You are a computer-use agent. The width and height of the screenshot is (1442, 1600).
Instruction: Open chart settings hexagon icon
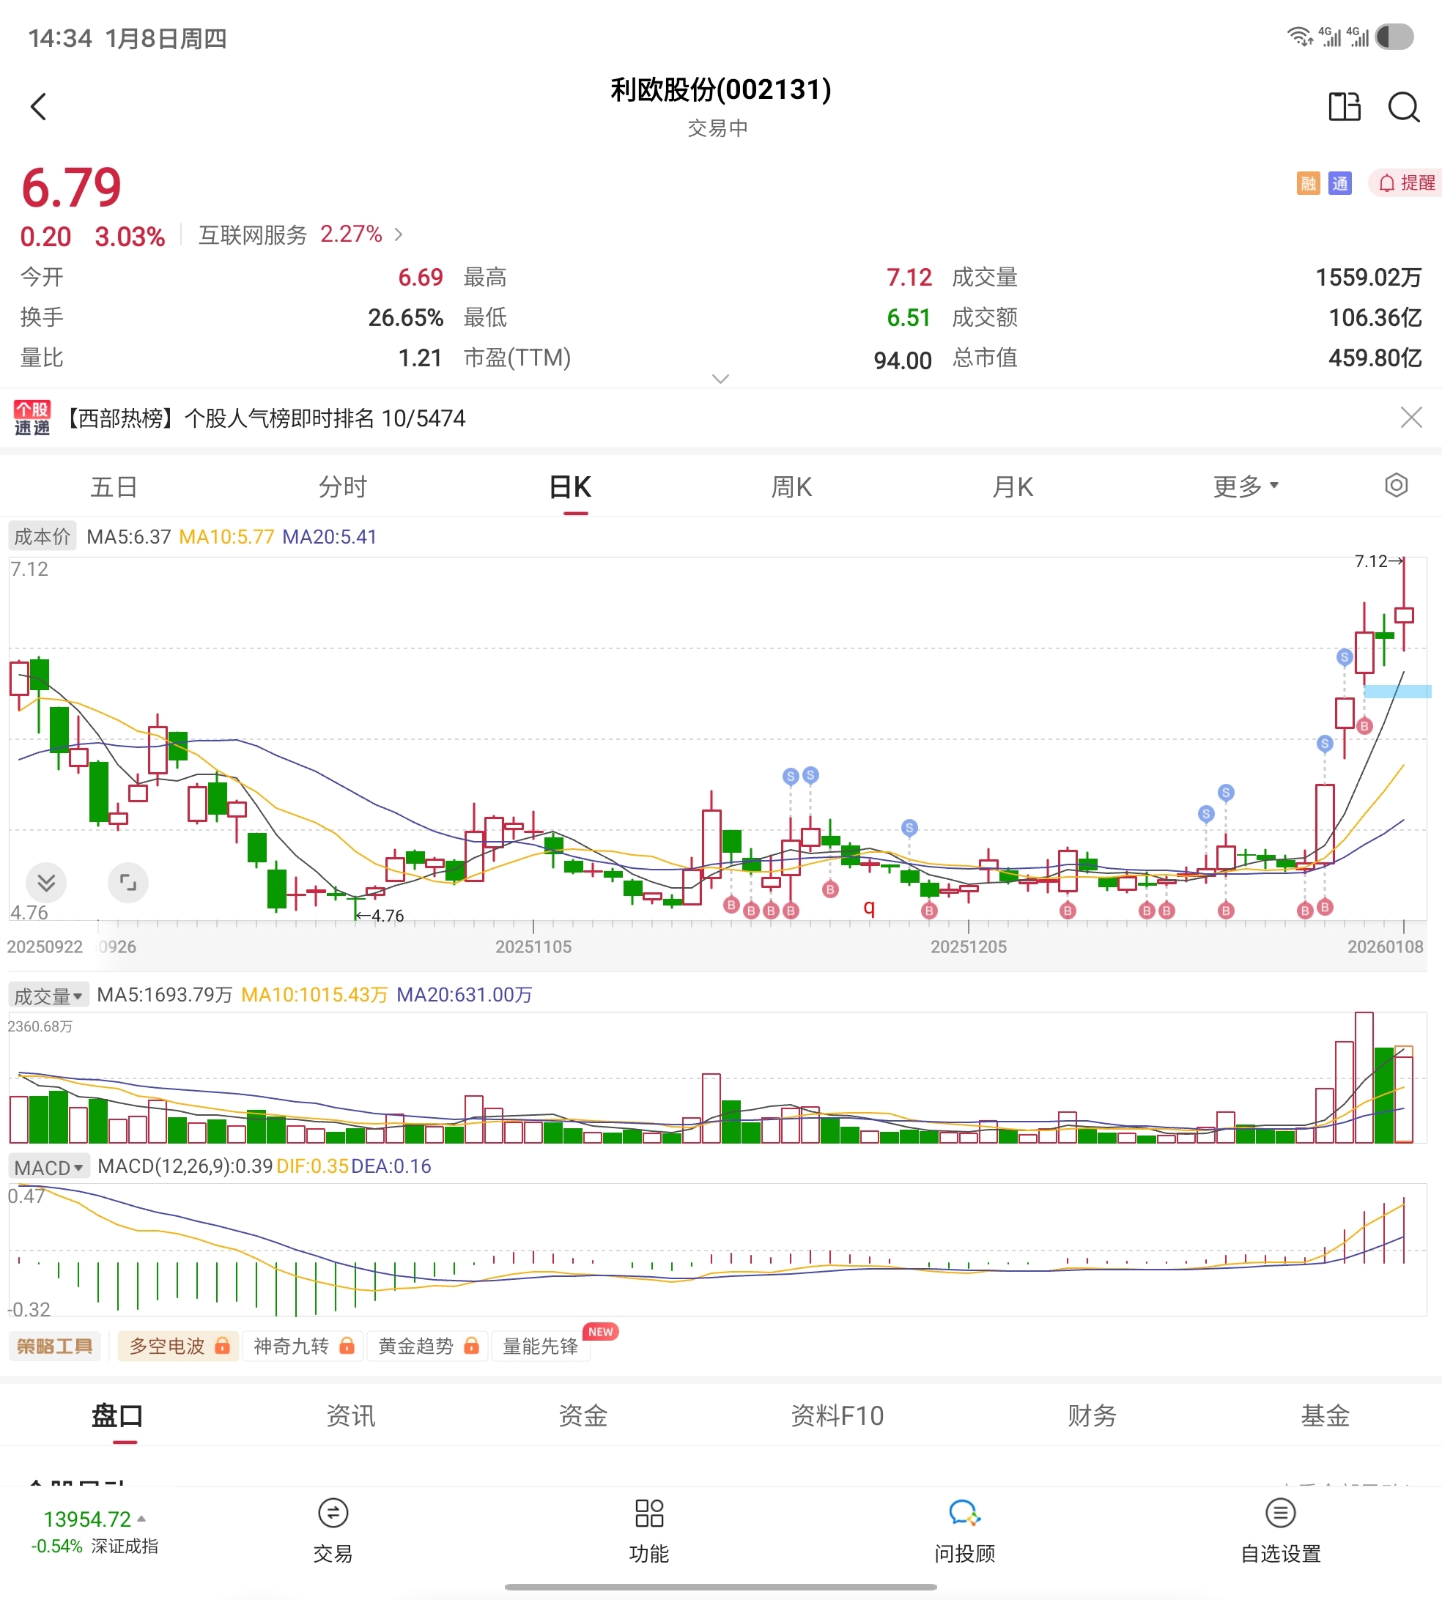(1396, 485)
